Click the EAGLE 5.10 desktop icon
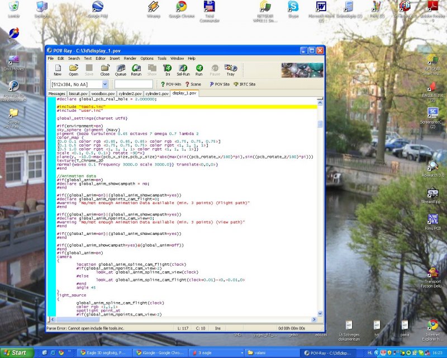The height and width of the screenshot is (358, 447). pos(432,91)
